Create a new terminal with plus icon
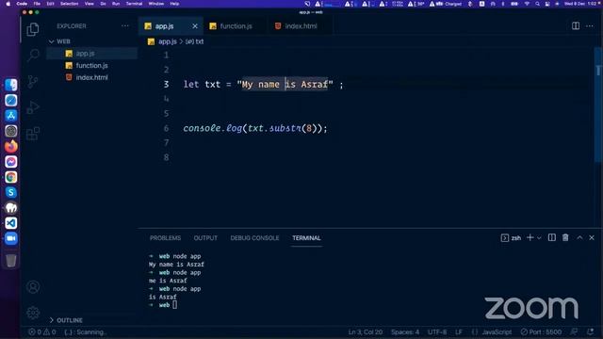 [x=530, y=237]
